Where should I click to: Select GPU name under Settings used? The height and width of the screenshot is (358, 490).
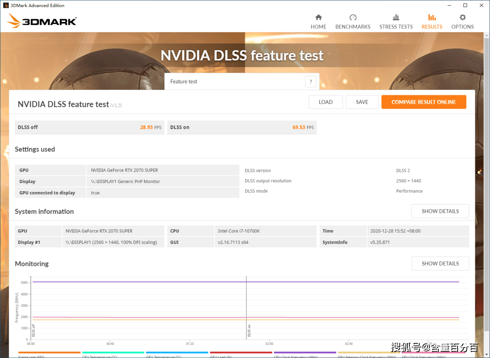(x=125, y=170)
